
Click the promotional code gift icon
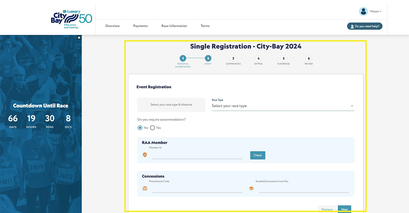[x=145, y=188]
